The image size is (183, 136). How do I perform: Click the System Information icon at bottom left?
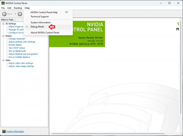(4, 131)
